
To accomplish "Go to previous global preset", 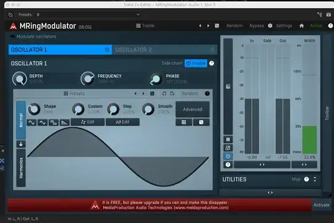I will [x=200, y=26].
